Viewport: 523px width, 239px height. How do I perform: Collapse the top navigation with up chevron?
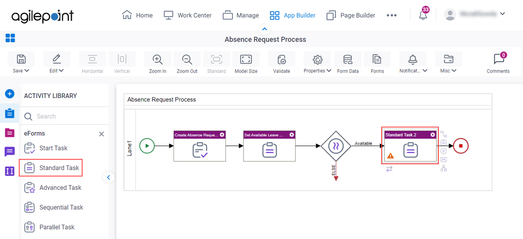click(x=264, y=29)
